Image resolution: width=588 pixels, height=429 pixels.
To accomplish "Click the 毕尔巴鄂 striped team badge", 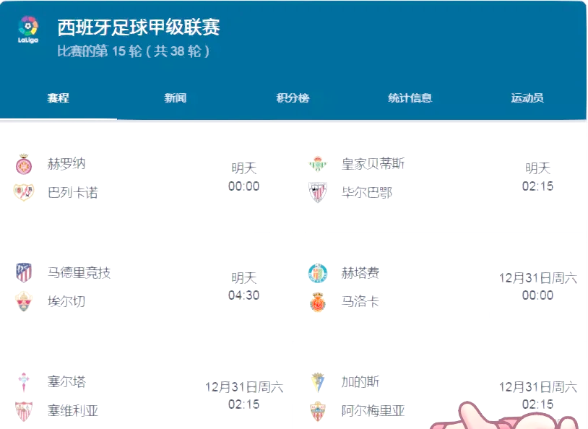I will coord(318,193).
